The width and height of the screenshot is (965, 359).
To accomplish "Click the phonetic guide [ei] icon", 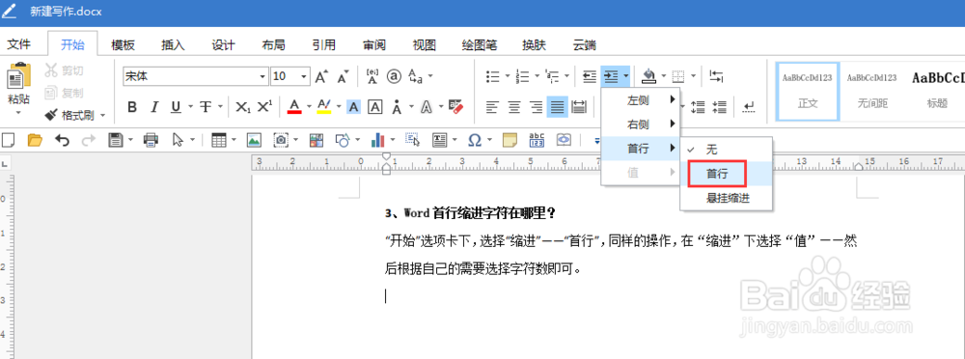I will pyautogui.click(x=372, y=76).
